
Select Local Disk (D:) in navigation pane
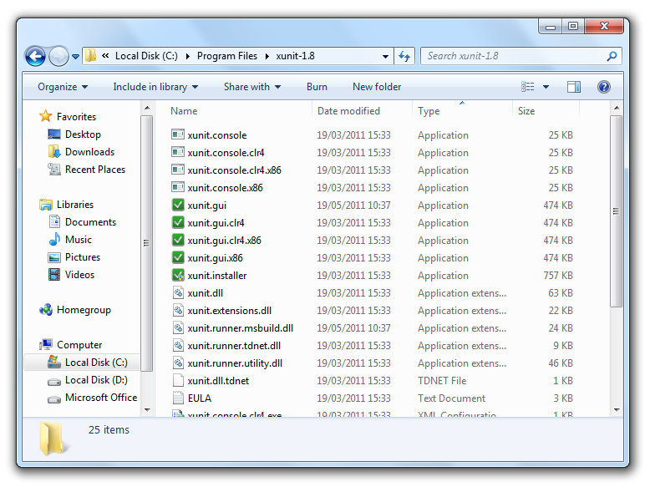[96, 380]
